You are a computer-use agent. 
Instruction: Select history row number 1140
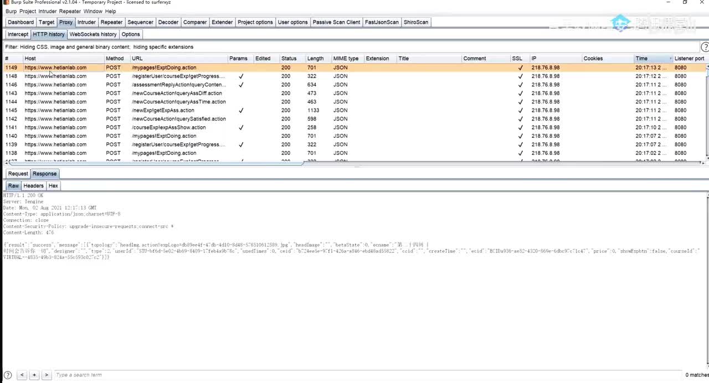[x=354, y=136]
